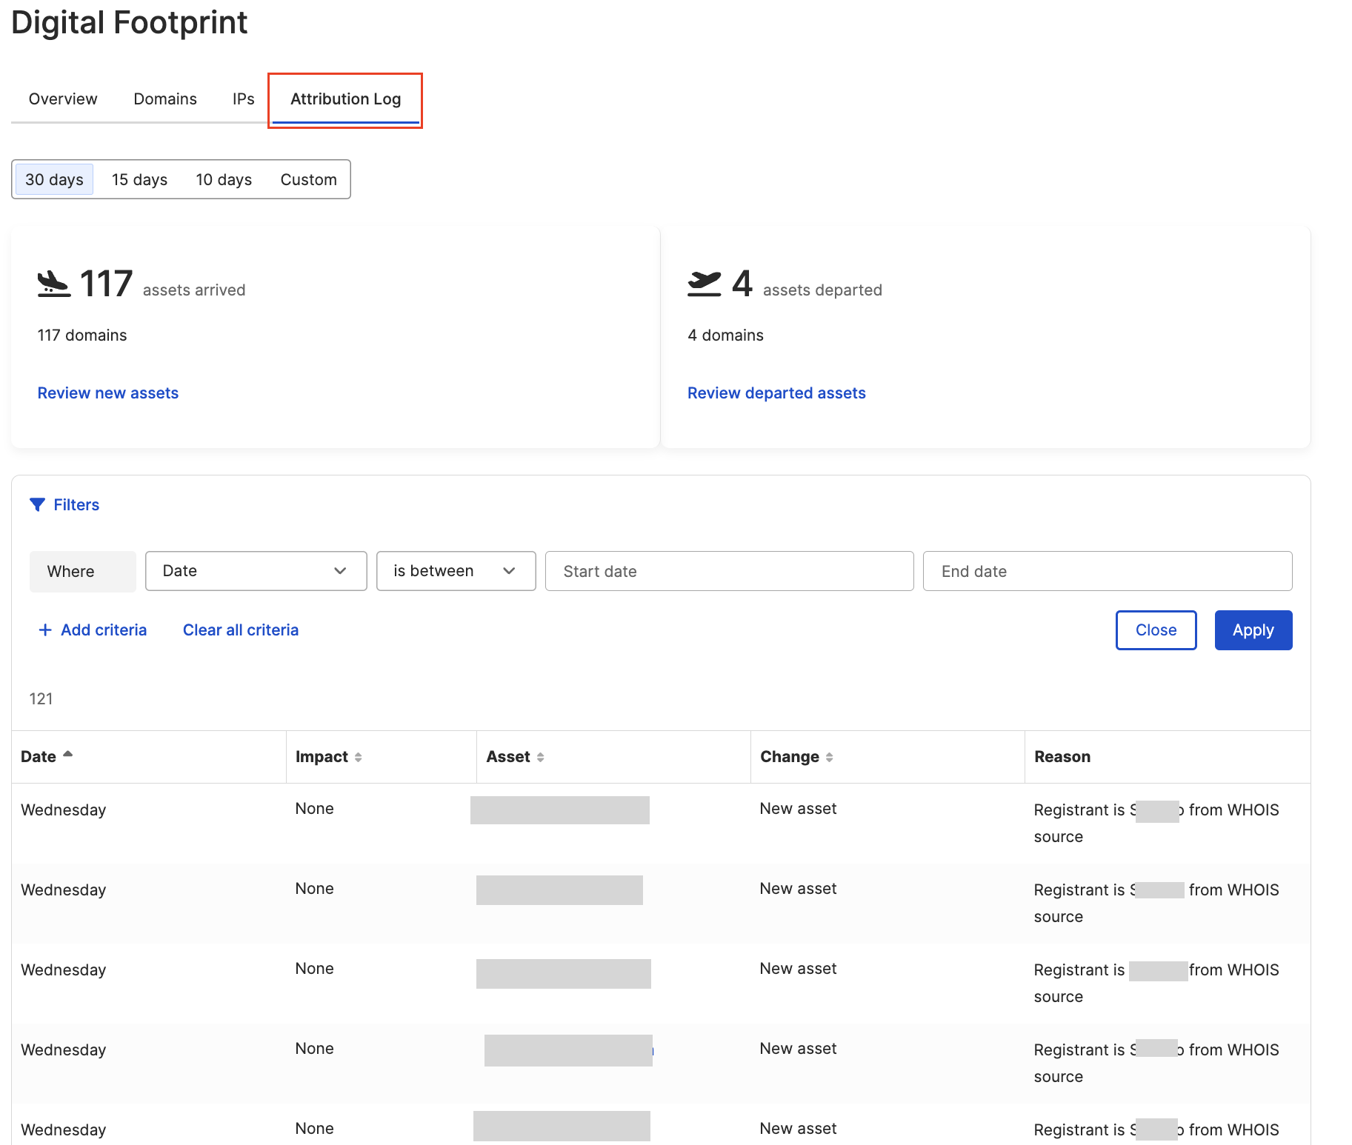The image size is (1352, 1145).
Task: Click the plus icon next to Add criteria
Action: [45, 630]
